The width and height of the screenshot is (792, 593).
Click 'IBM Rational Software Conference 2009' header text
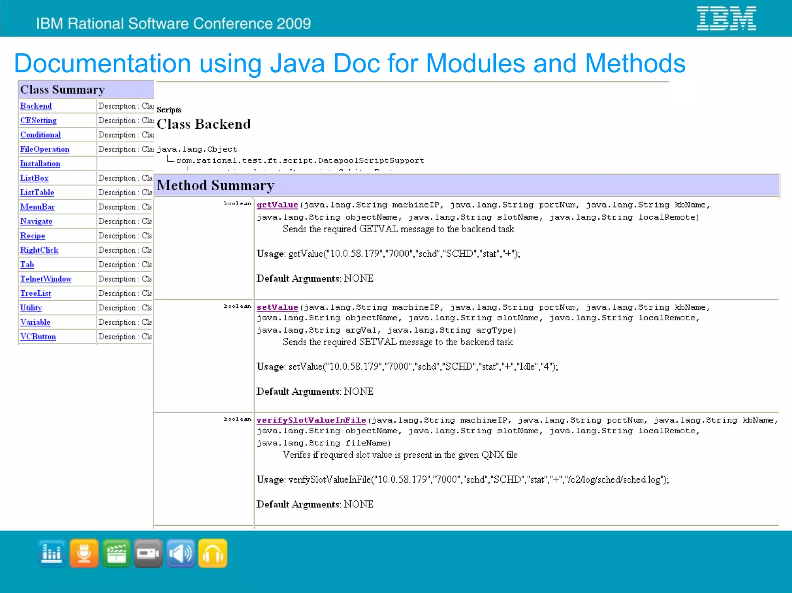coord(174,24)
